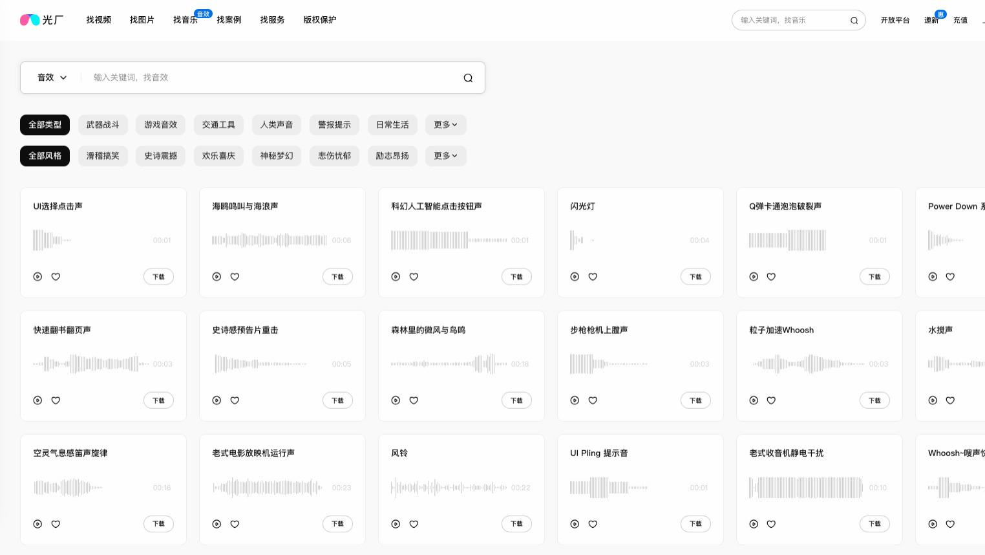Play the 风铃 sound effect
Screen dimensions: 985x555
[x=396, y=524]
